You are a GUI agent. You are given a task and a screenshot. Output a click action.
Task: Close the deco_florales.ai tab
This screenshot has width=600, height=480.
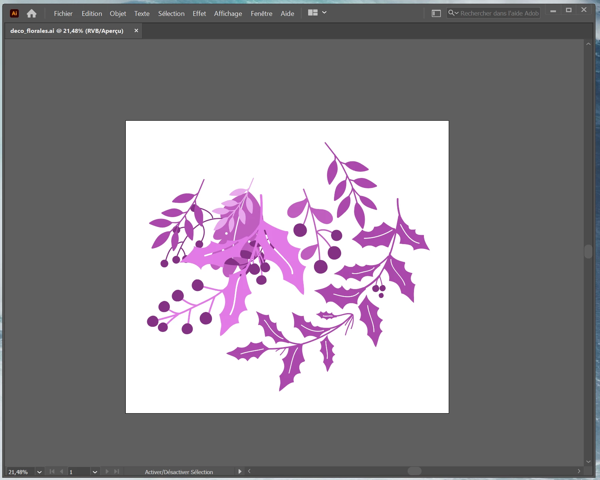[136, 31]
